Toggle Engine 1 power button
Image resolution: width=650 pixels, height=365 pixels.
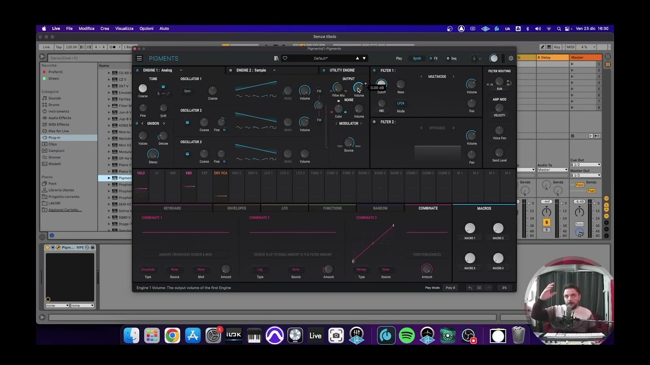click(x=137, y=70)
